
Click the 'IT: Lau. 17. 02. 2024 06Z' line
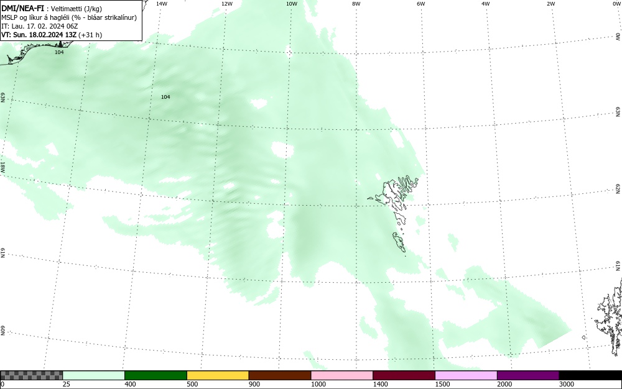tap(40, 26)
